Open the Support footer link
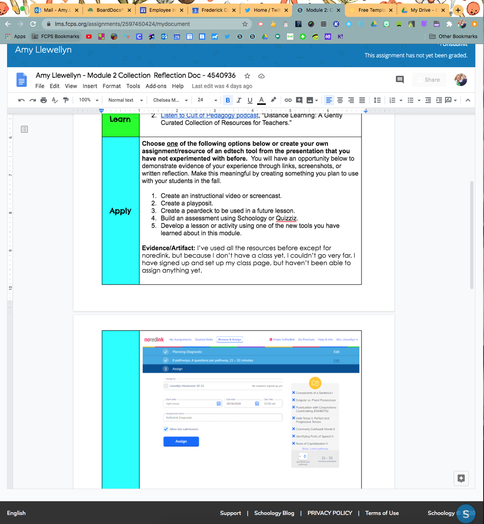Screen dimensions: 484x524 coord(230,513)
